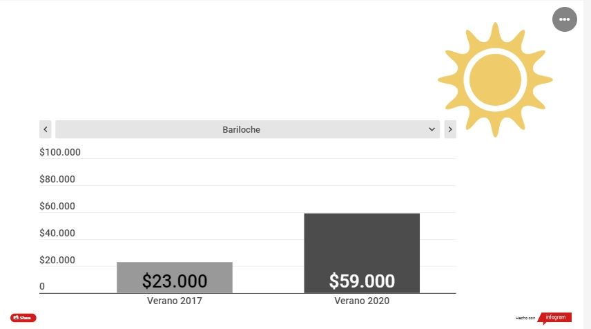Click the $23.000 value label
The height and width of the screenshot is (329, 591).
tap(175, 281)
